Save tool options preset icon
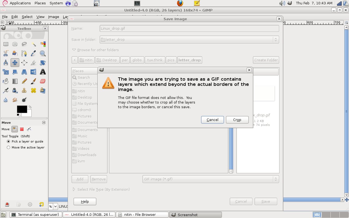This screenshot has width=349, height=218. coord(7,204)
